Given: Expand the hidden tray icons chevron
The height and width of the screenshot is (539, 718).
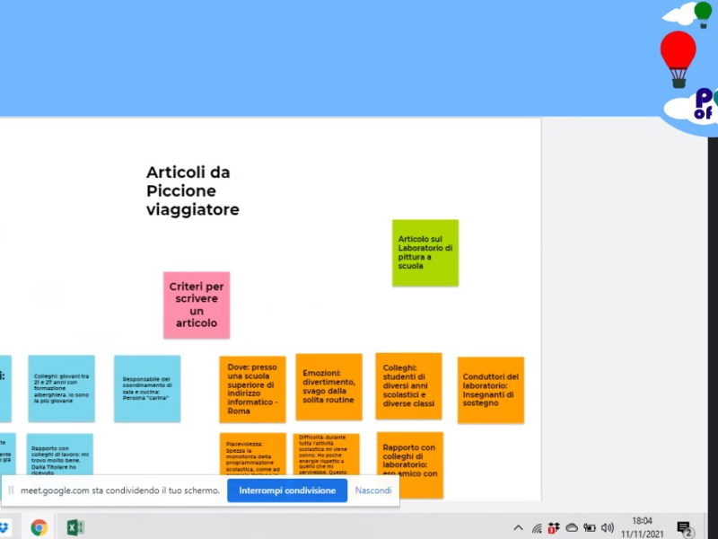Looking at the screenshot, I should click(x=518, y=528).
